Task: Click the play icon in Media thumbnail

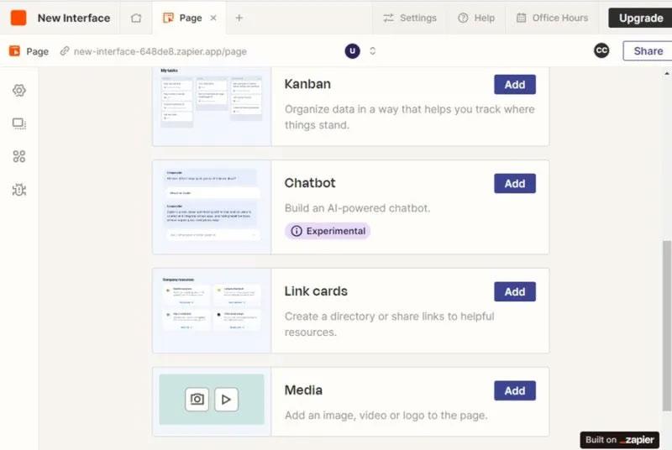Action: click(x=226, y=399)
